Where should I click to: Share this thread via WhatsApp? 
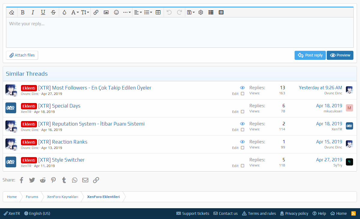[x=74, y=180]
